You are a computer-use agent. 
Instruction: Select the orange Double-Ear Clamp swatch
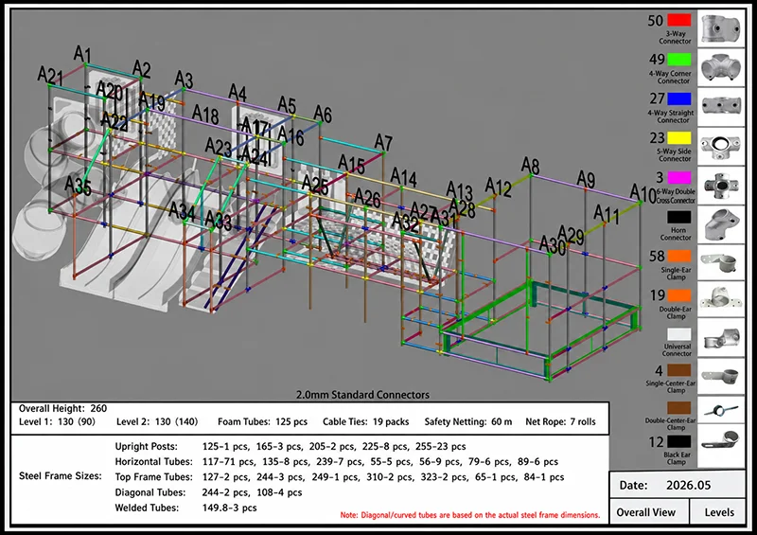point(678,295)
